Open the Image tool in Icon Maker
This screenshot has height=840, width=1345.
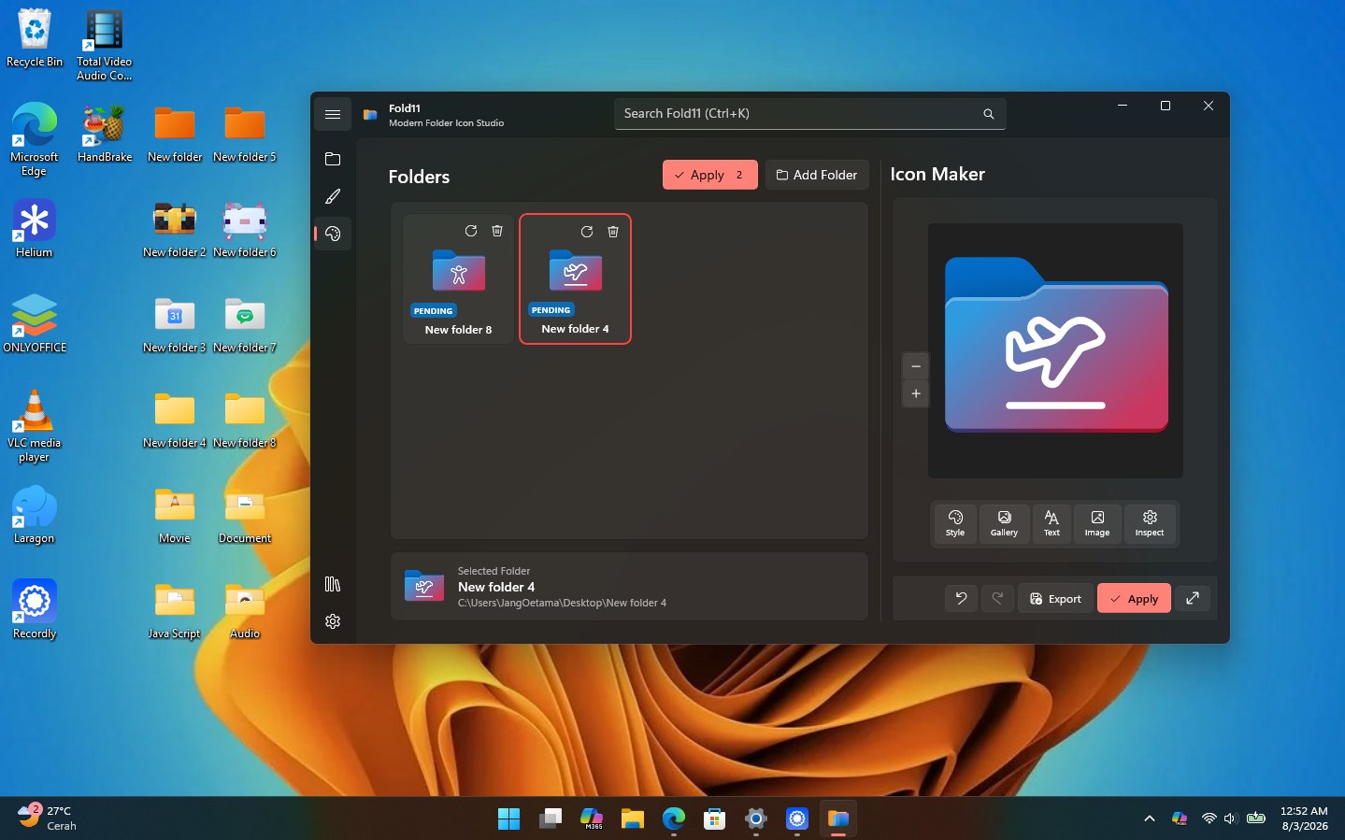click(x=1097, y=523)
